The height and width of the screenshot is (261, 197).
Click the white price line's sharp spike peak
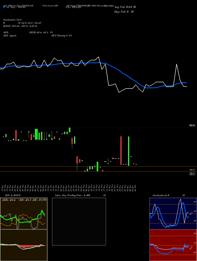click(177, 64)
